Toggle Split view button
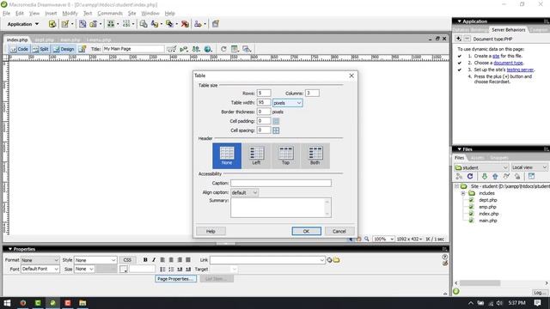The width and height of the screenshot is (550, 309). tap(40, 49)
